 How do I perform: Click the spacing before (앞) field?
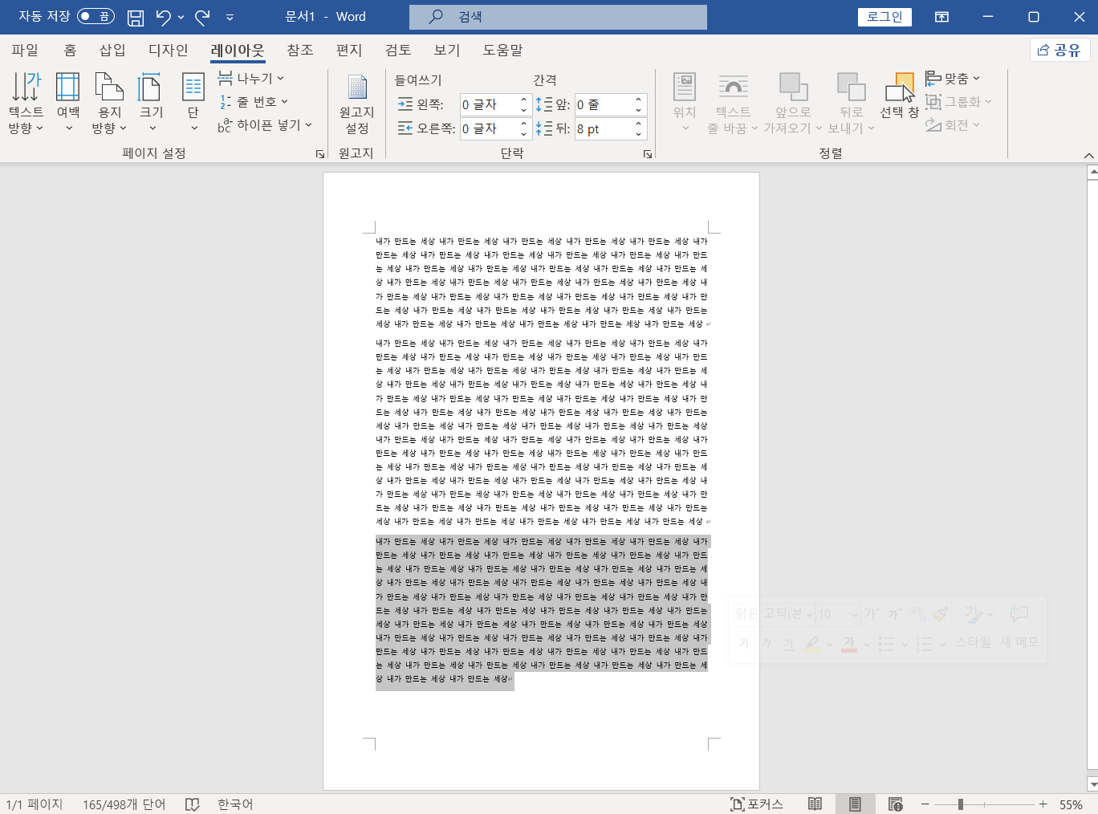click(x=604, y=105)
